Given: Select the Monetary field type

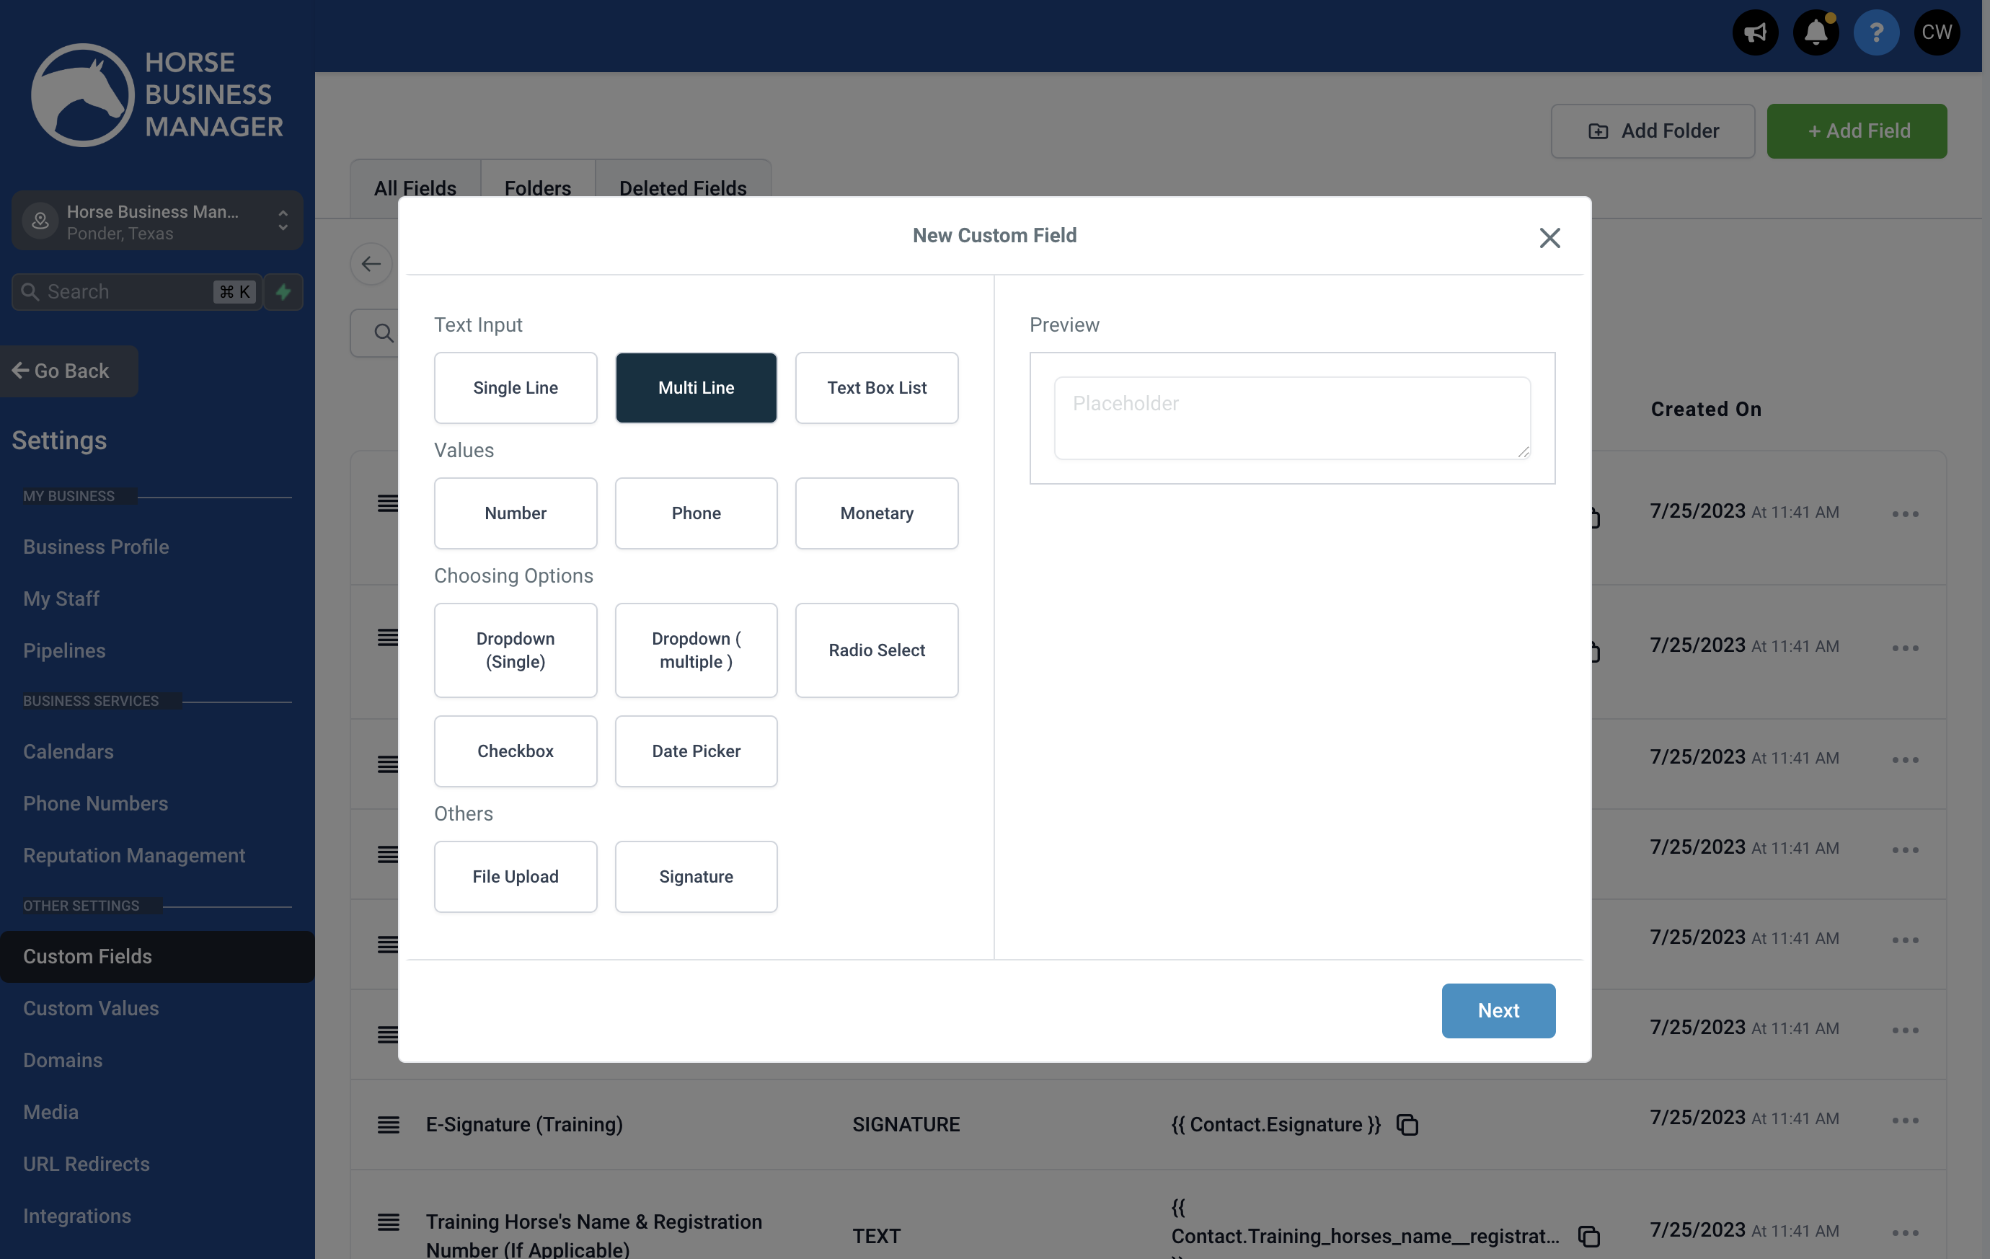Looking at the screenshot, I should (877, 513).
